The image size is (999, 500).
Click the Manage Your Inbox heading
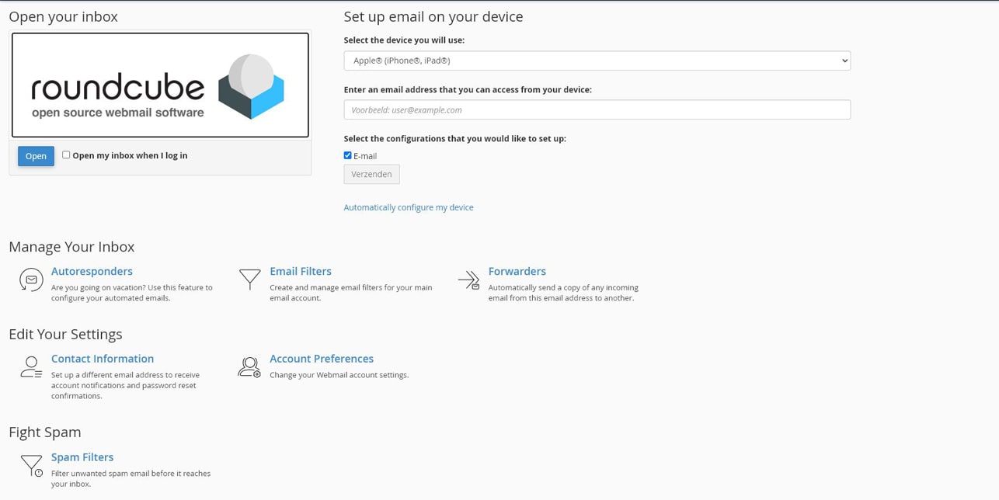coord(71,246)
